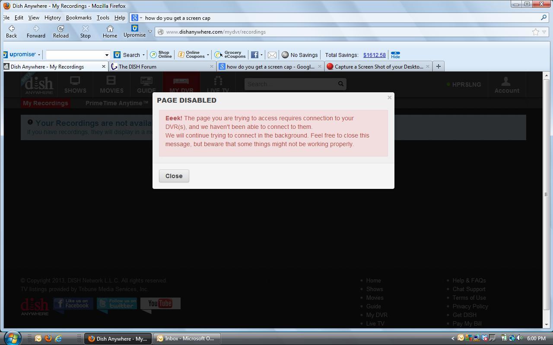The image size is (553, 345).
Task: Click the search magnifier in search bar
Action: 543,18
